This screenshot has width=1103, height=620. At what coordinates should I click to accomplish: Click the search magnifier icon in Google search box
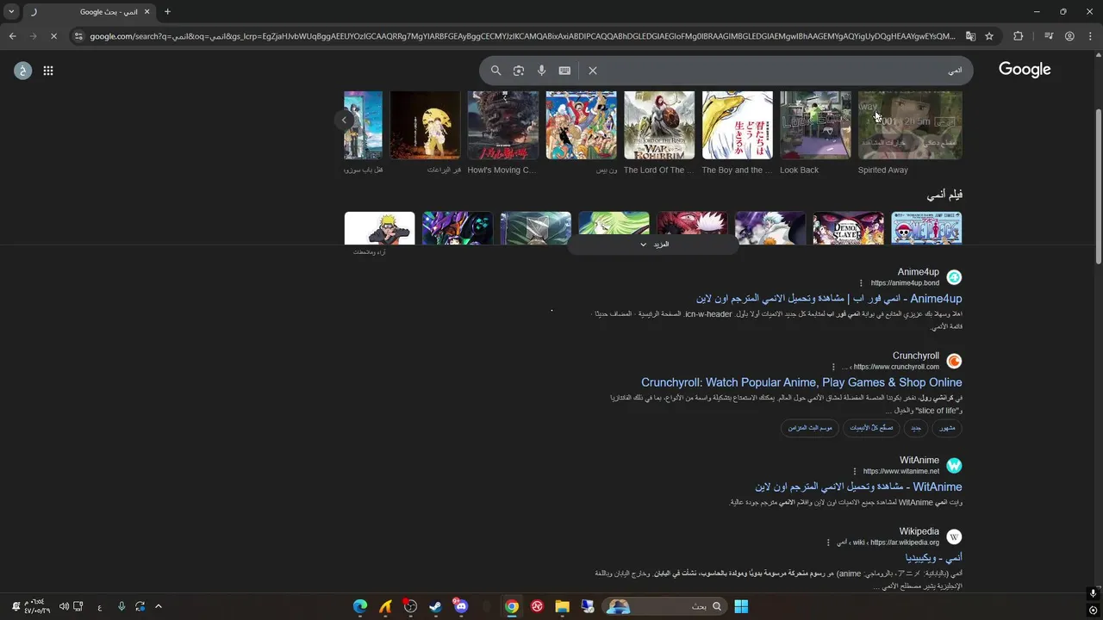point(495,71)
